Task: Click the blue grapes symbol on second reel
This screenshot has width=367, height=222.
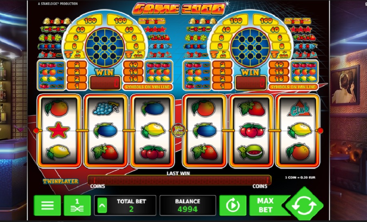Action: coord(106,108)
